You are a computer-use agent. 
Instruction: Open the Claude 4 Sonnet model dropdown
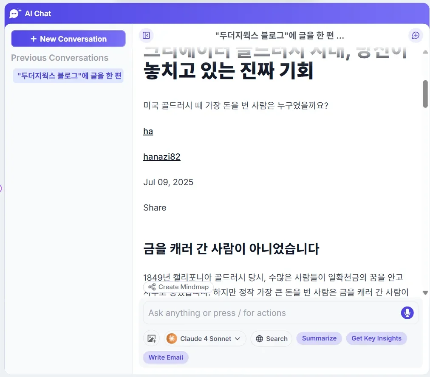(205, 339)
